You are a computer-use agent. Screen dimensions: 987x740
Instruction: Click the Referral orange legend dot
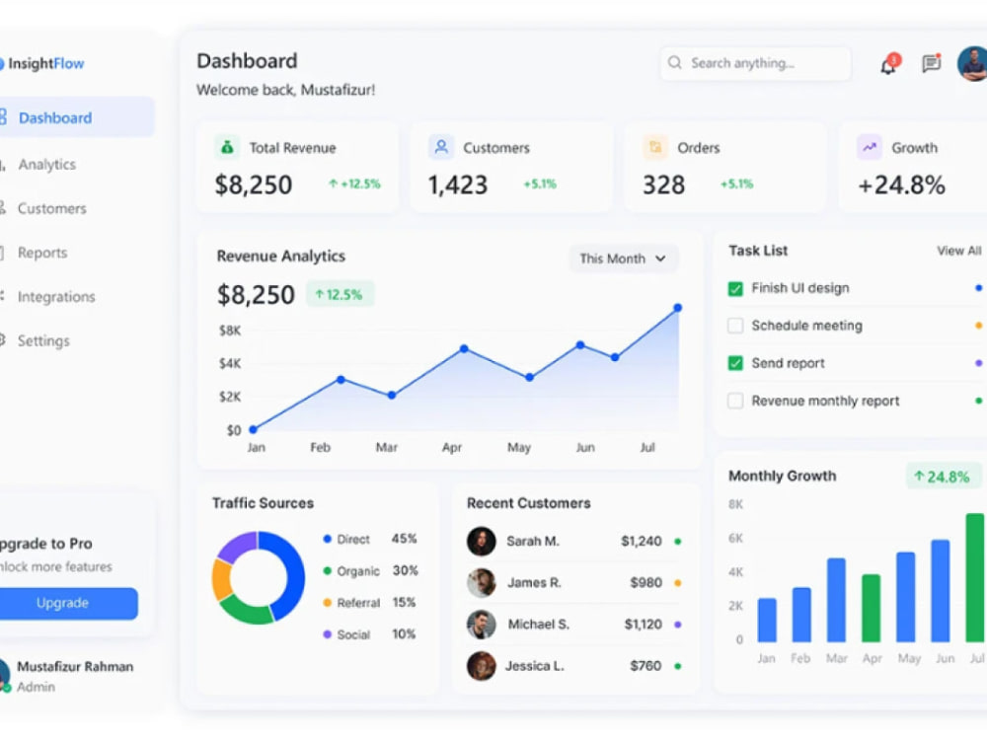tap(328, 602)
